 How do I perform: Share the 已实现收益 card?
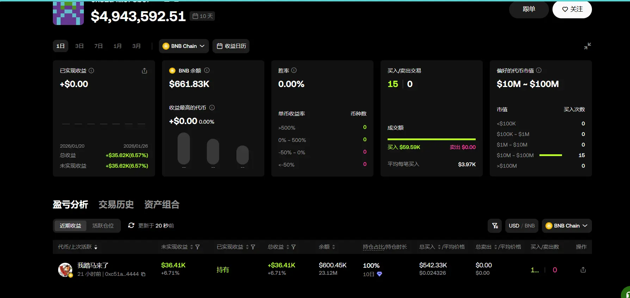click(144, 71)
